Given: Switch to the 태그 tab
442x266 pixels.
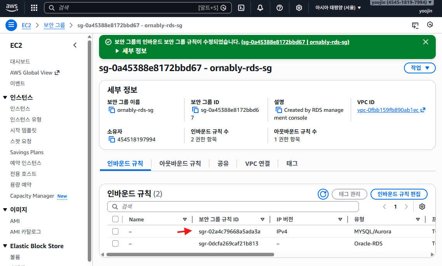Looking at the screenshot, I should pyautogui.click(x=292, y=163).
